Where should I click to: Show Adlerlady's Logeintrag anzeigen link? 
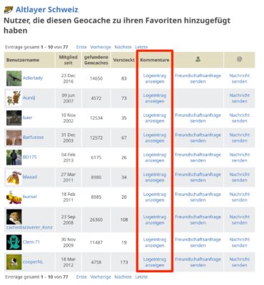[x=155, y=78]
